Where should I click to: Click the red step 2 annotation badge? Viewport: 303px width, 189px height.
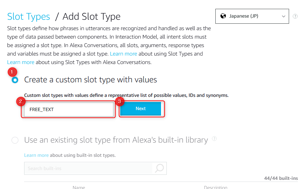(20, 101)
